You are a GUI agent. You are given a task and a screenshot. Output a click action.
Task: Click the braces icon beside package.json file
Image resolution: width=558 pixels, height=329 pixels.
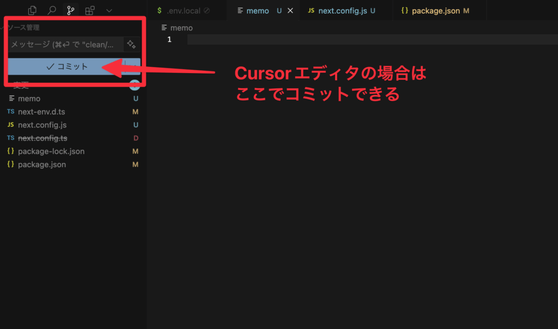coord(10,164)
